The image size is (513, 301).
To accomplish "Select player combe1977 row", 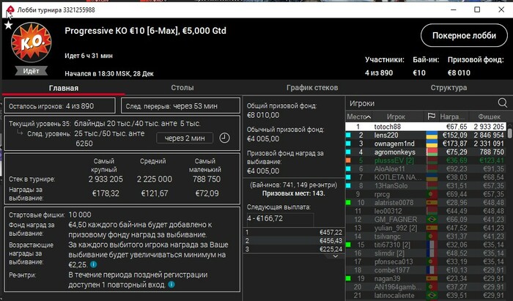I will coord(426,270).
